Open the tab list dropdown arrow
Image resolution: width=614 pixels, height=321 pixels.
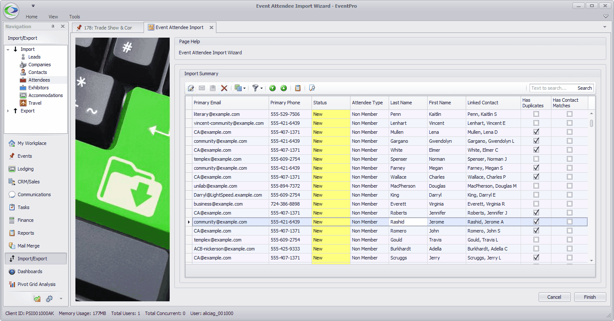pos(605,27)
